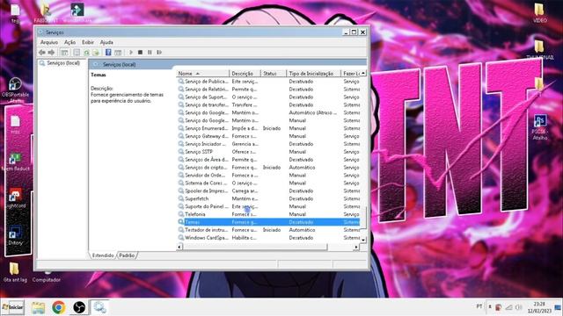Refresh the services list via toolbar
Screen dimensions: 563x316
[x=86, y=53]
